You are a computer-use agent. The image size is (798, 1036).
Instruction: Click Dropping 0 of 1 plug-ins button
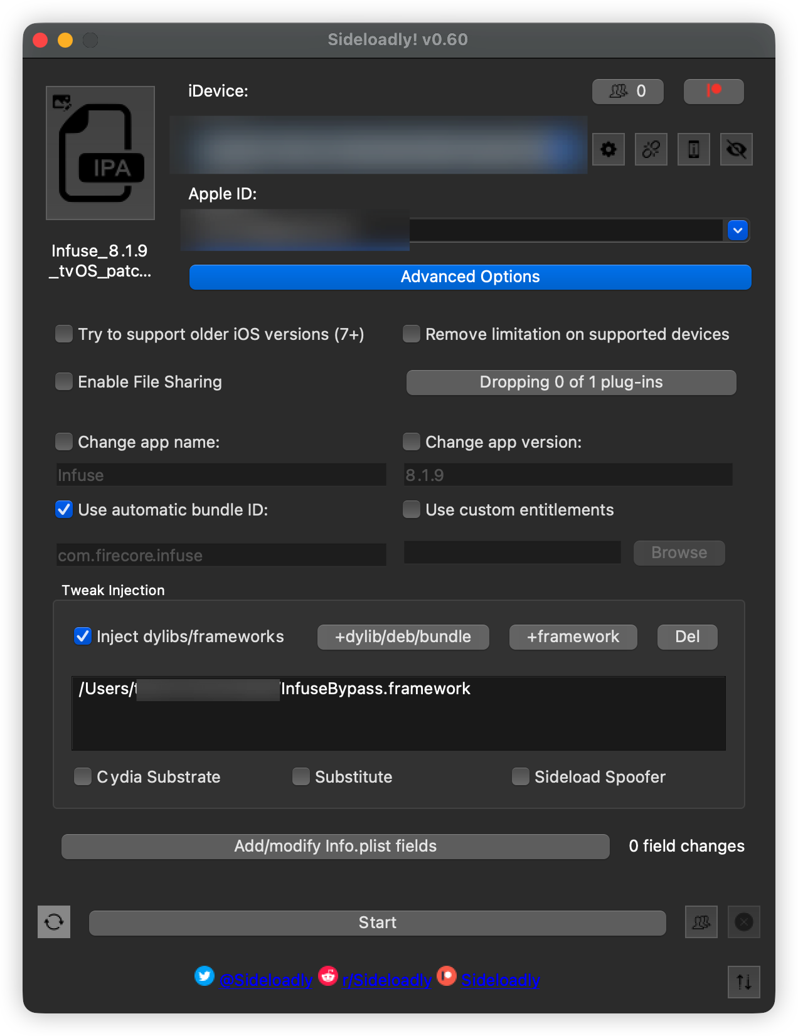click(x=572, y=383)
